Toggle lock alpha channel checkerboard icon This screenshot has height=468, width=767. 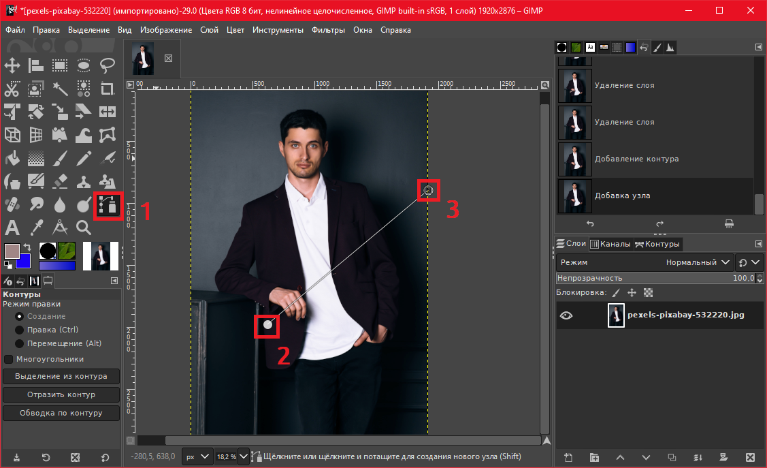648,293
